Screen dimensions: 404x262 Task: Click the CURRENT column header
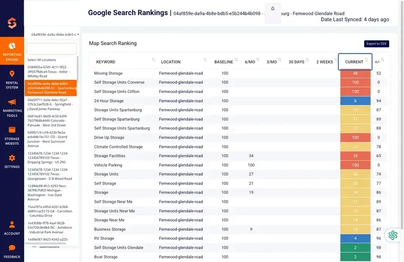pyautogui.click(x=354, y=62)
